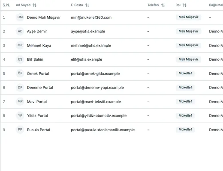Click Mükellef badge in Deneme Portal row
The height and width of the screenshot is (171, 223).
click(x=185, y=87)
